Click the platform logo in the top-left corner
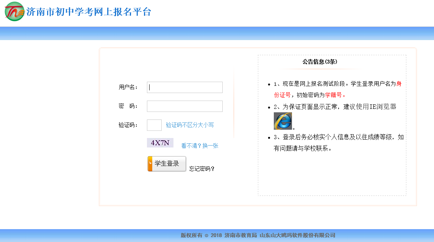 (14, 11)
